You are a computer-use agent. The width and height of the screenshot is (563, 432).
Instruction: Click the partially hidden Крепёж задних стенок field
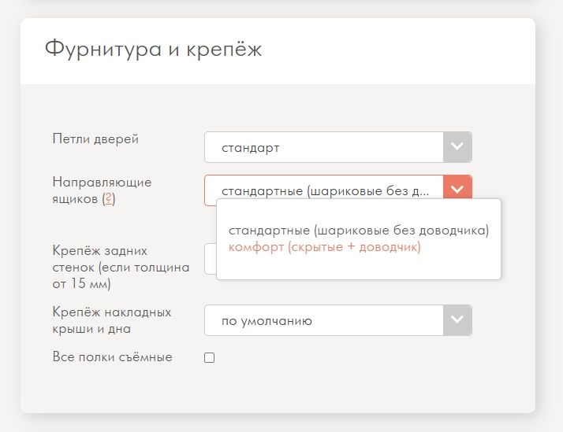pos(211,260)
